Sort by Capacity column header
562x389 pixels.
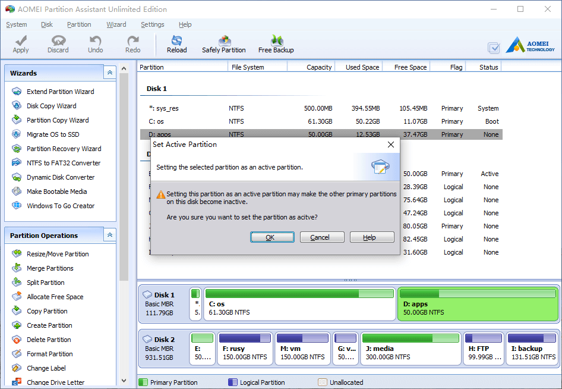tap(311, 67)
